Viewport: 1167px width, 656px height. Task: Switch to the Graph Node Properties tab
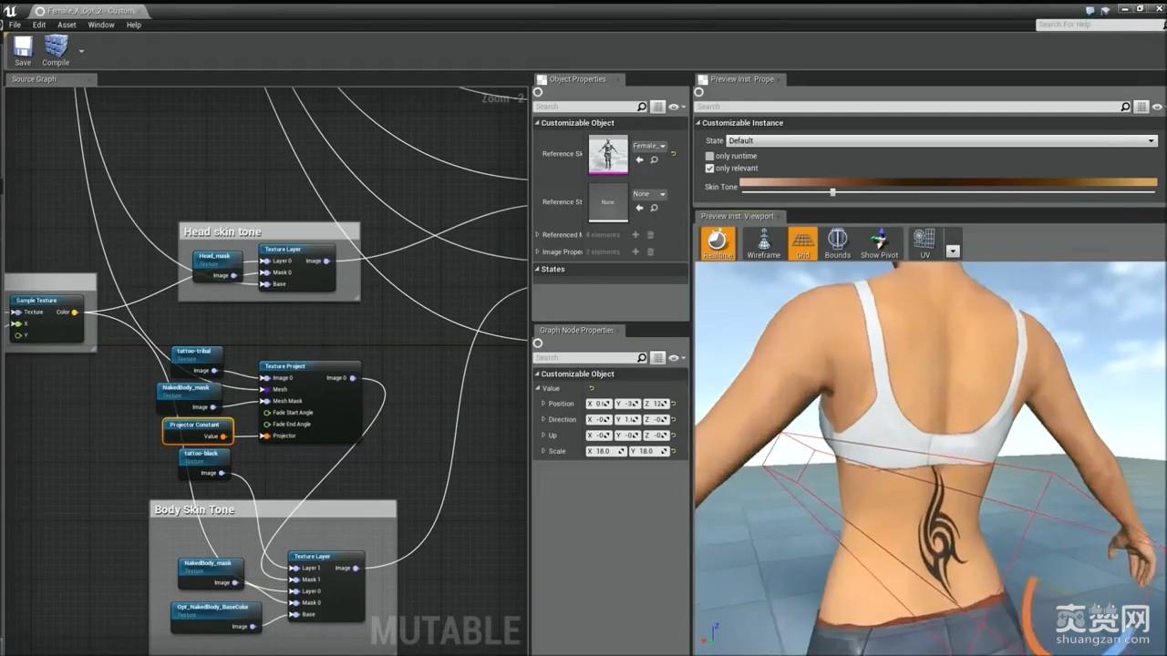[x=575, y=330]
